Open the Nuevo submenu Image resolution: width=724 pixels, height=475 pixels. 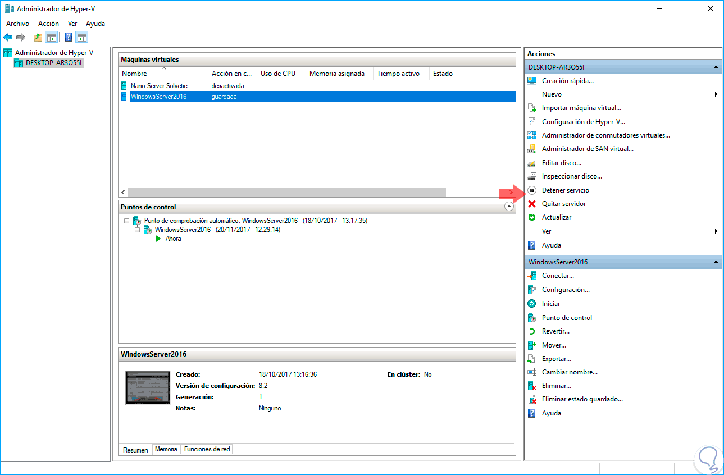coord(622,94)
